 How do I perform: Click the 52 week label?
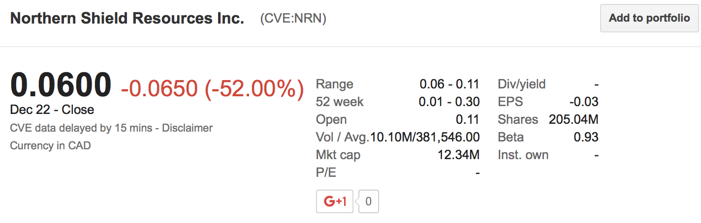tap(340, 102)
